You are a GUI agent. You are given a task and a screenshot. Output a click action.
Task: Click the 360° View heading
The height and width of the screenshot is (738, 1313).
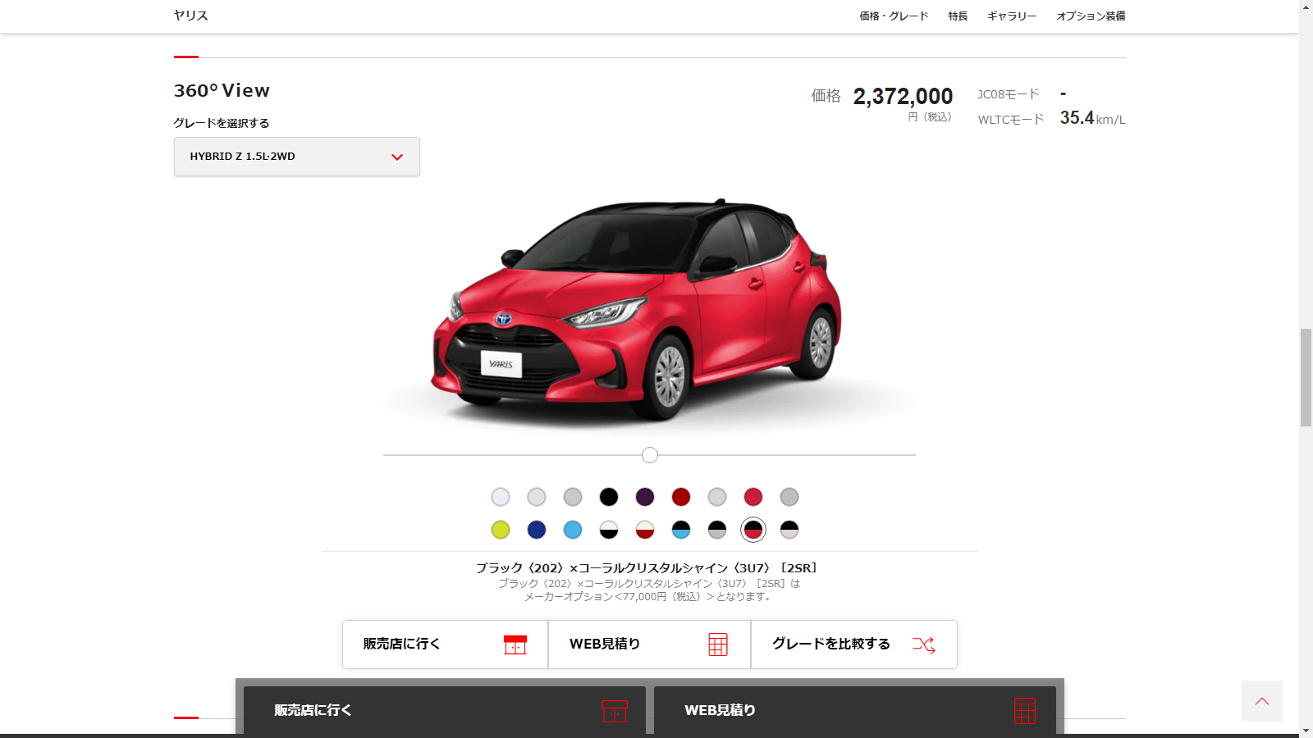(222, 91)
